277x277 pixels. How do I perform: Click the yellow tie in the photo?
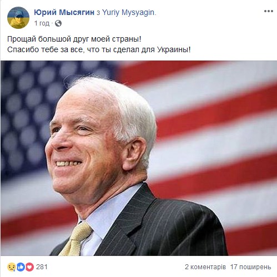[76, 239]
